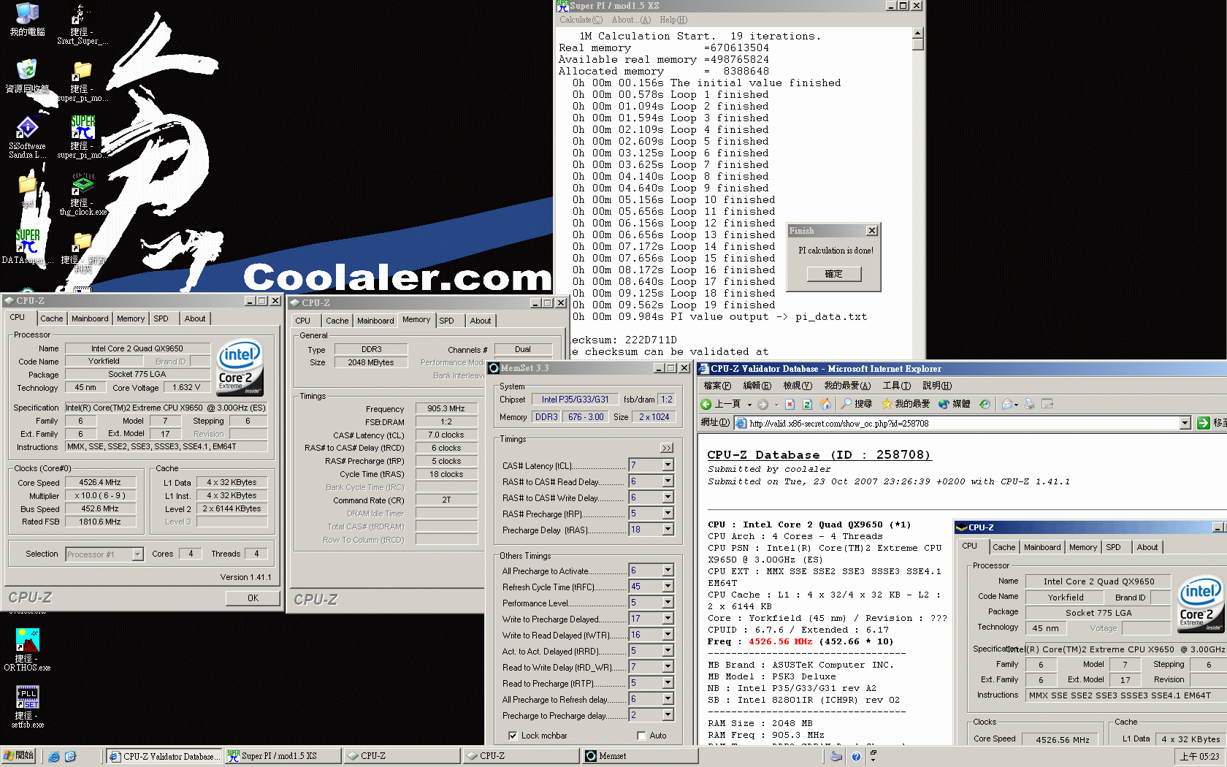
Task: Switch to Mainboard tab in left CPU-Z
Action: [90, 318]
